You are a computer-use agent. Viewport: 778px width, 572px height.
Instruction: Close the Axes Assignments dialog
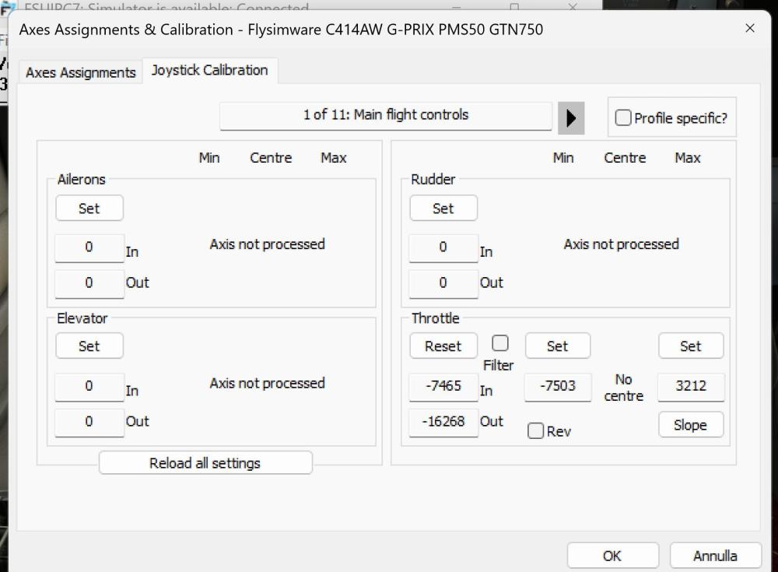pyautogui.click(x=749, y=29)
